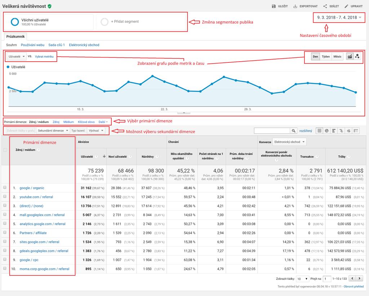Switch to the Souhrn view
The height and width of the screenshot is (296, 369).
[x=12, y=45]
